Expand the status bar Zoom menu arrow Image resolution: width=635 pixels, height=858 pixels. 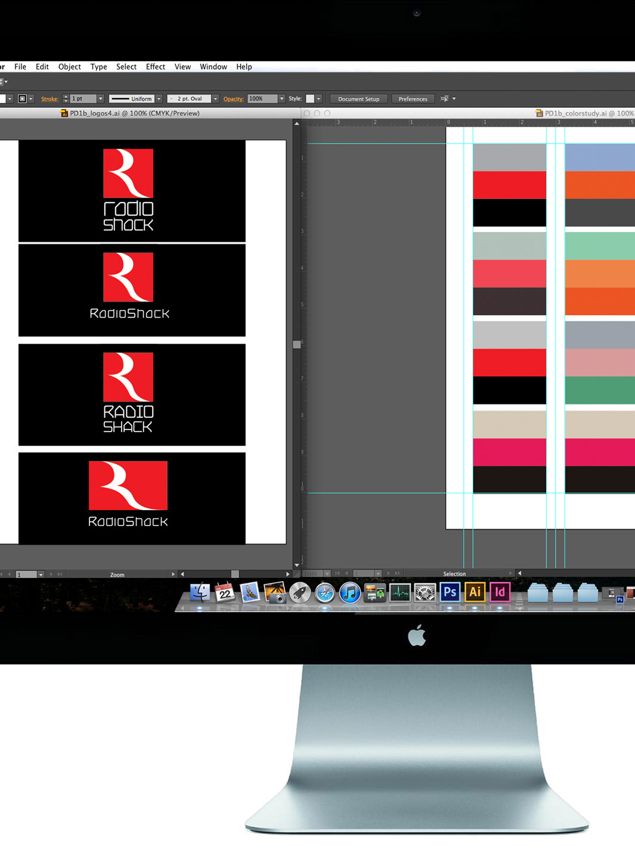(x=173, y=574)
